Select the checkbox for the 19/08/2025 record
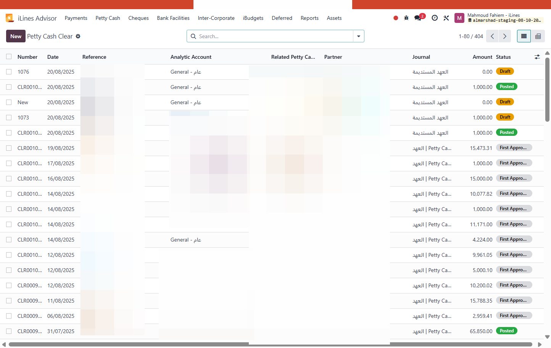 point(9,148)
